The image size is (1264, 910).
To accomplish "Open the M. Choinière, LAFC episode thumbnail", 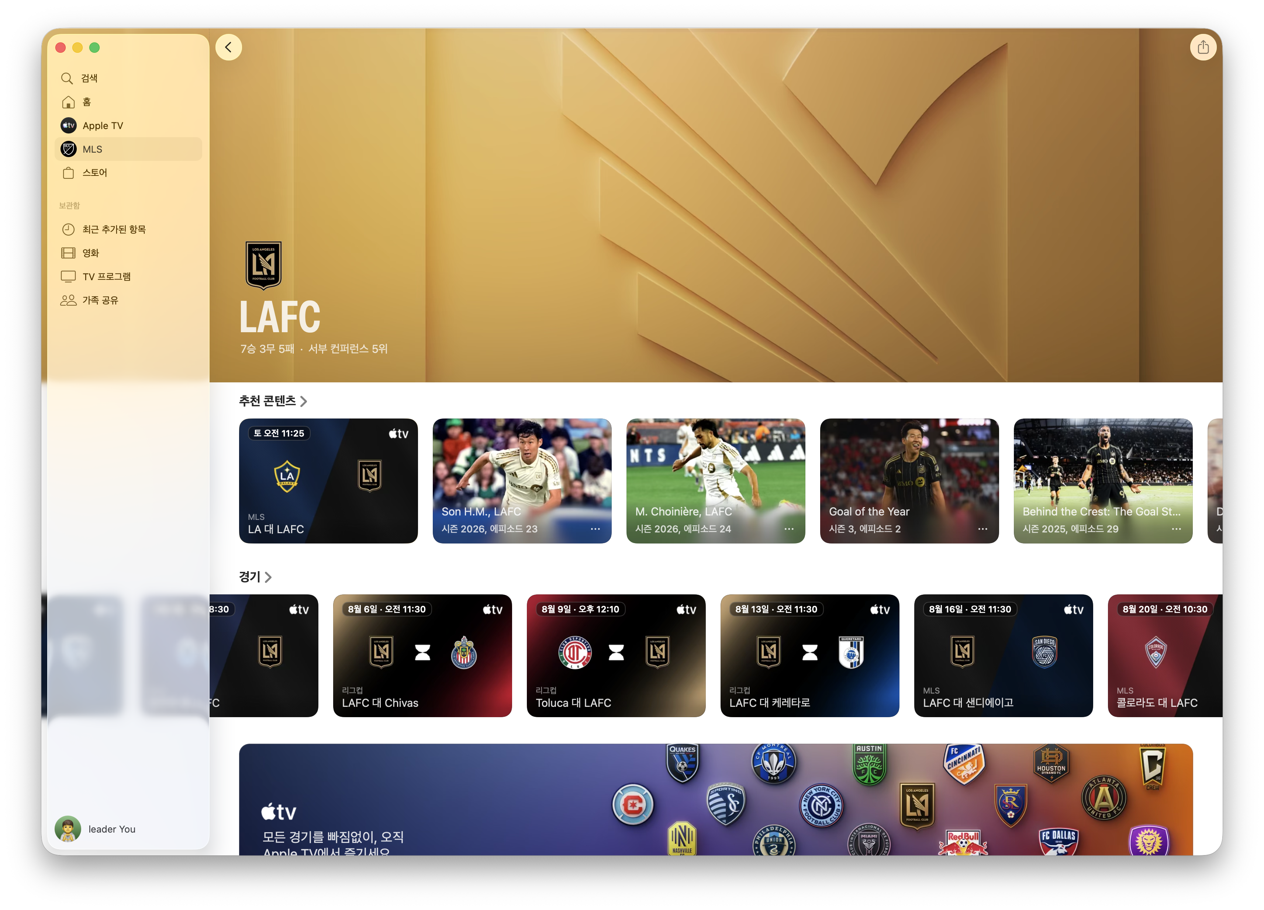I will coord(716,481).
